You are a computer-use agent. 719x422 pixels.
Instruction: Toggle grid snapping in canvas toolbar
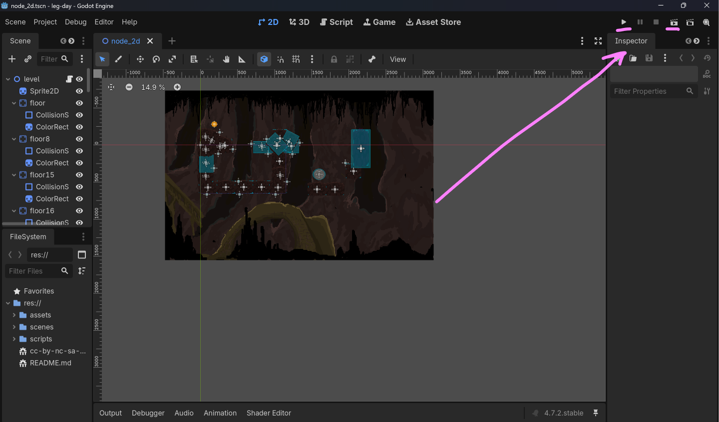point(296,59)
